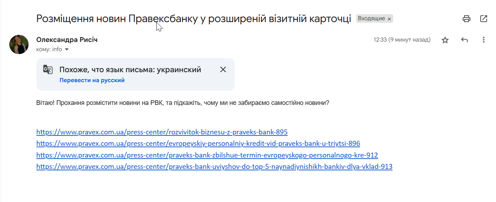The width and height of the screenshot is (496, 202).
Task: Click the reply arrow icon
Action: coord(464,40)
